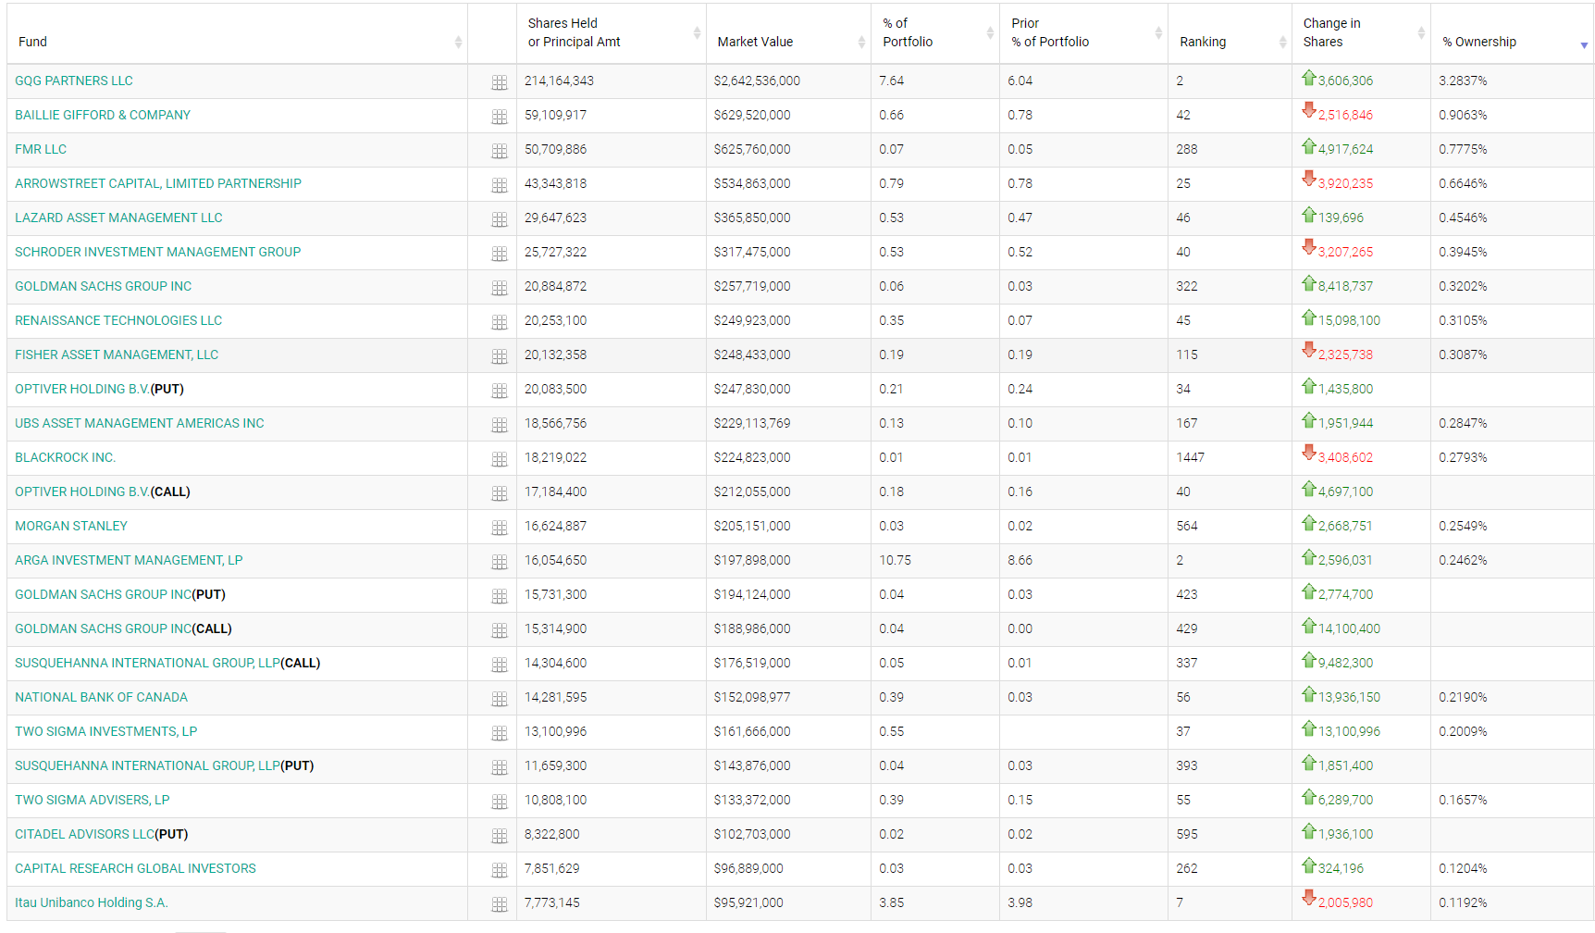View TWO SIGMA ADVISERS, LP fund

coord(93,800)
